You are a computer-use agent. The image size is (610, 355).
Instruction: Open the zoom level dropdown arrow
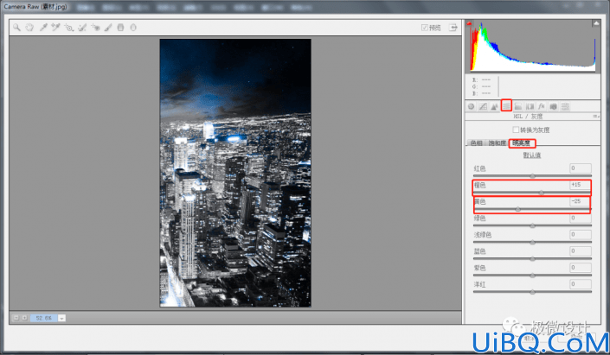point(61,318)
